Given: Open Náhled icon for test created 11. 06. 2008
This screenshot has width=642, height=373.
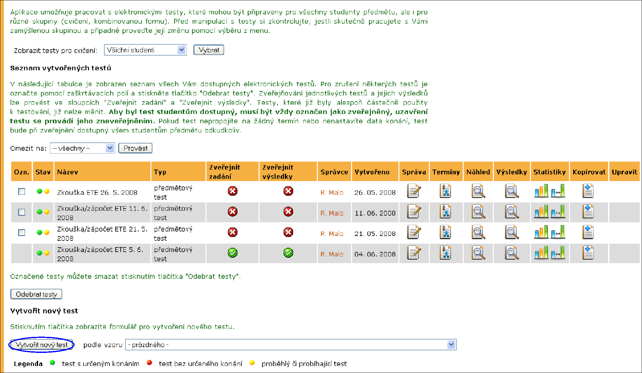Looking at the screenshot, I should [x=478, y=212].
